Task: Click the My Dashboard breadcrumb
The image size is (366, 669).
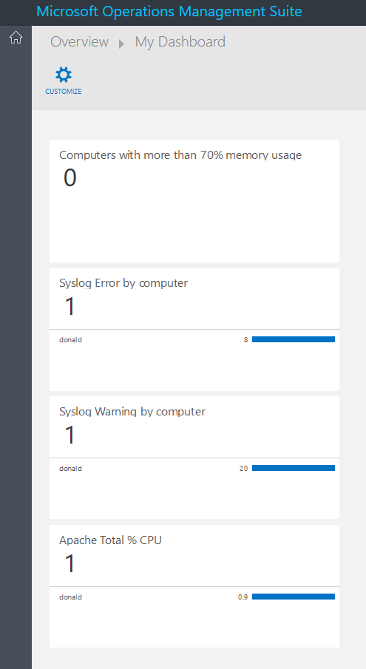Action: pos(180,42)
